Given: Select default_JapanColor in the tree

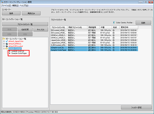Looking at the screenshot, I should coord(16,41).
